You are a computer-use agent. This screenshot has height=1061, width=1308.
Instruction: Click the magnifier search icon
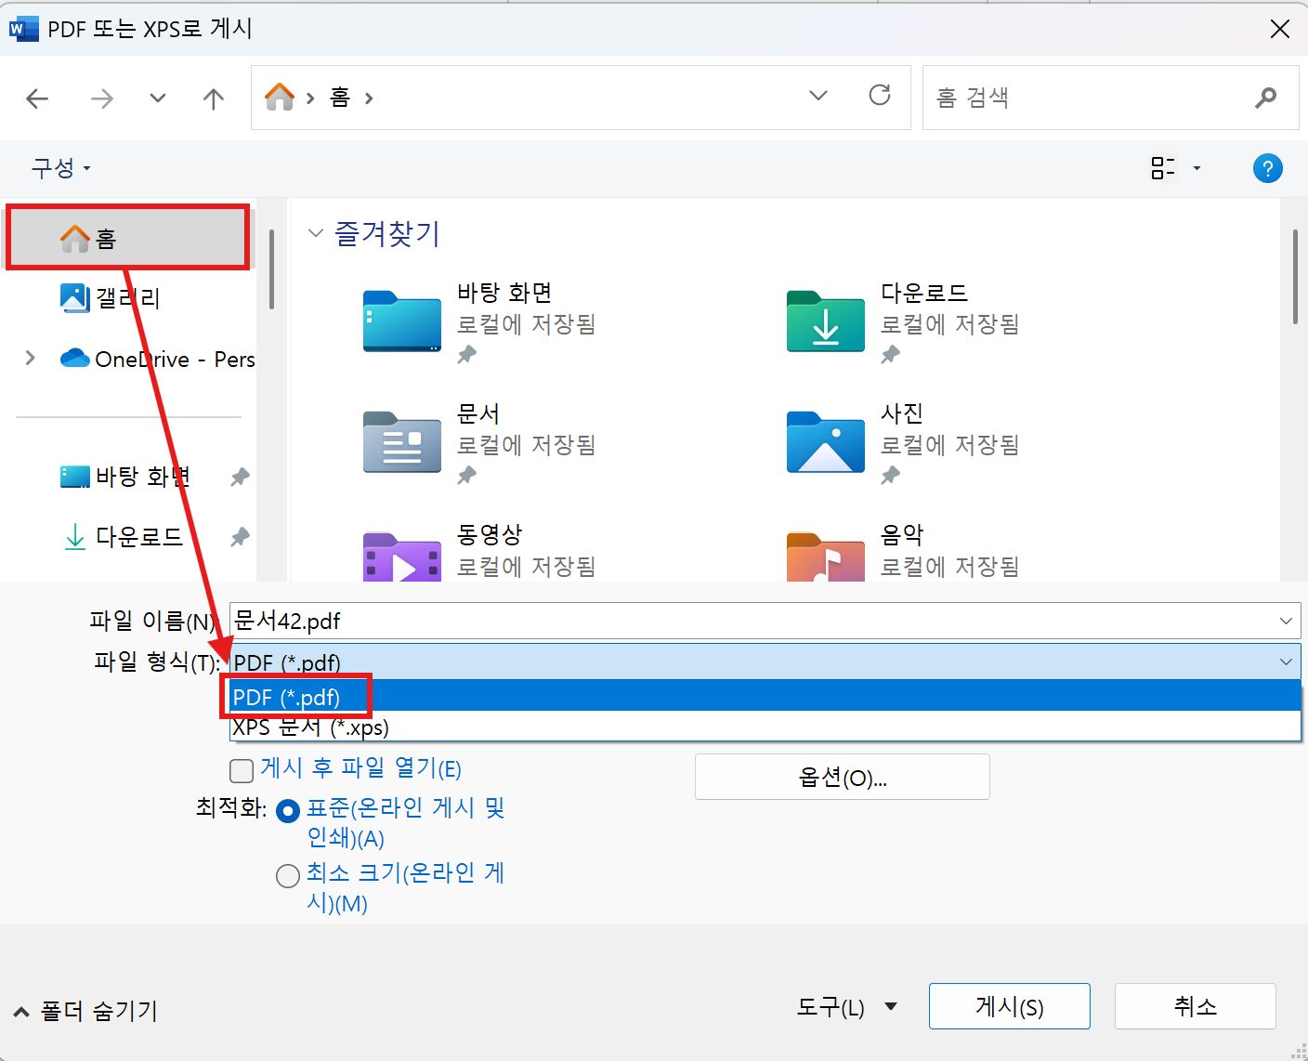(1265, 98)
